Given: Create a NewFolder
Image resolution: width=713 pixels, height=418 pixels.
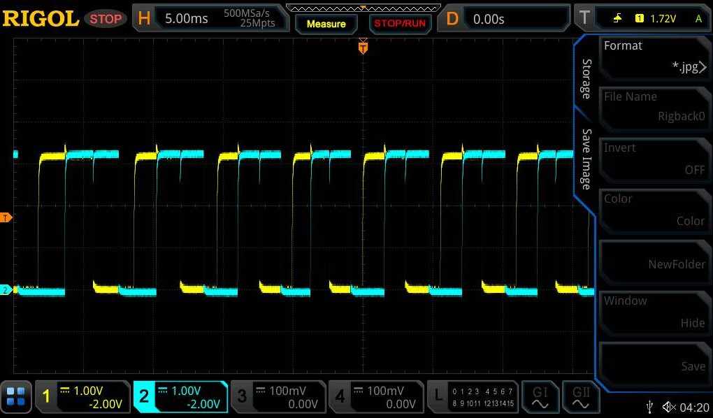Looking at the screenshot, I should tap(654, 264).
